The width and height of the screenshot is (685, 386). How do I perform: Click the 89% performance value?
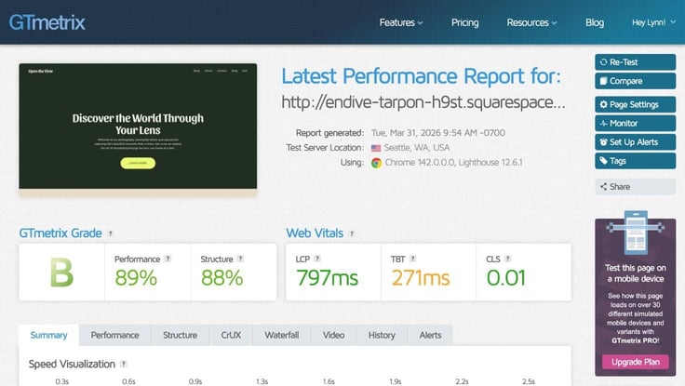pos(136,278)
